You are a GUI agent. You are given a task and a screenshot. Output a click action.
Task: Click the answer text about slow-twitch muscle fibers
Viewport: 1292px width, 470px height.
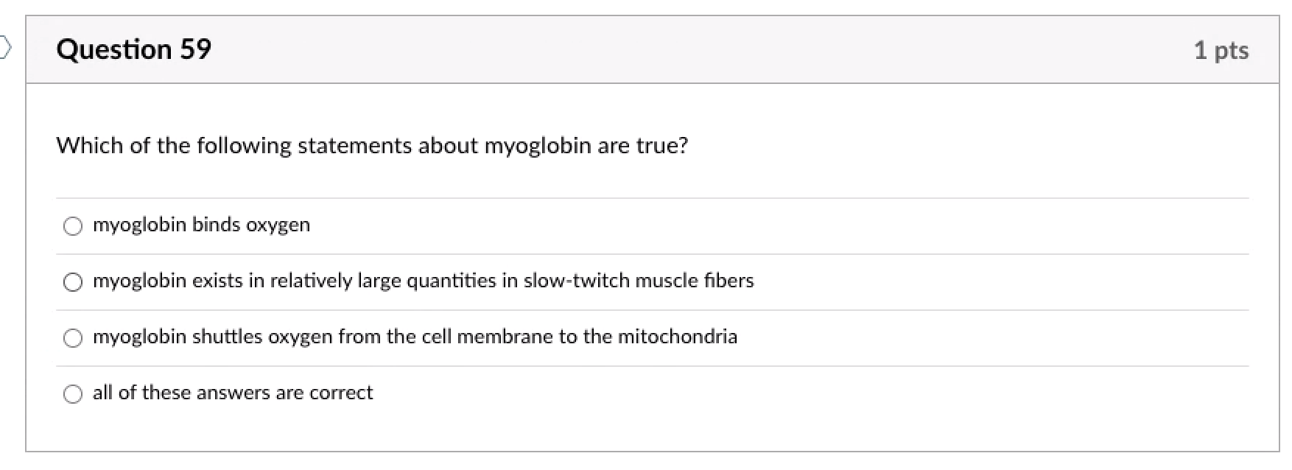point(423,281)
